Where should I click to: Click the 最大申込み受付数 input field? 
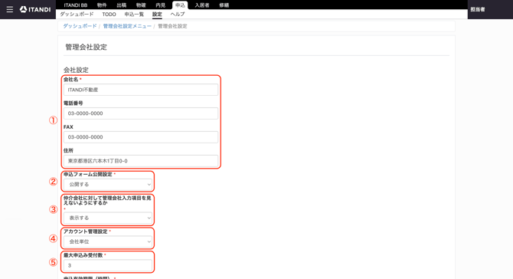coord(108,265)
